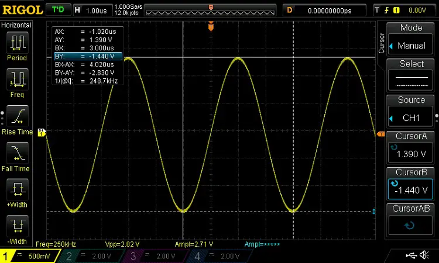Click the horizontal timebase 1.00us field
The height and width of the screenshot is (263, 439).
pos(92,11)
